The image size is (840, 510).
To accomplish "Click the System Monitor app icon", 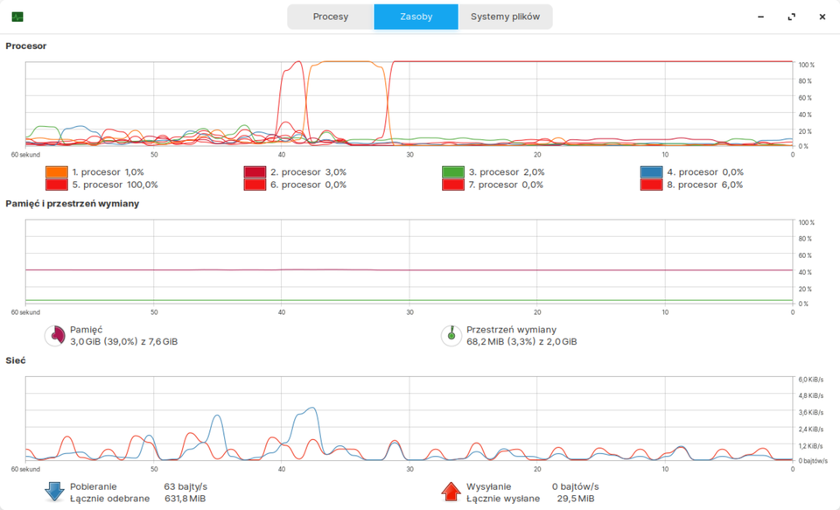I will click(17, 17).
